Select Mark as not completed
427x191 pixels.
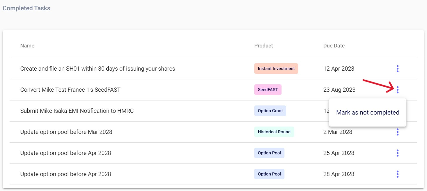point(367,112)
